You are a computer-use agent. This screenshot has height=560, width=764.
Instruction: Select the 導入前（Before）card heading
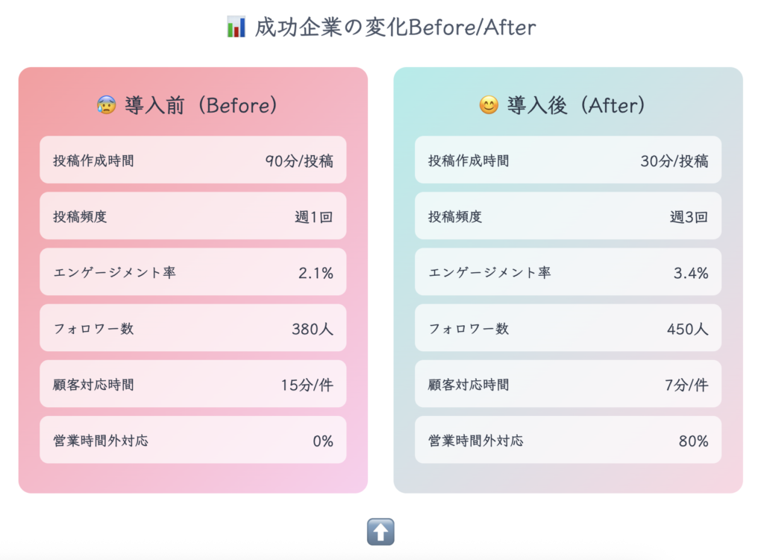[x=201, y=106]
